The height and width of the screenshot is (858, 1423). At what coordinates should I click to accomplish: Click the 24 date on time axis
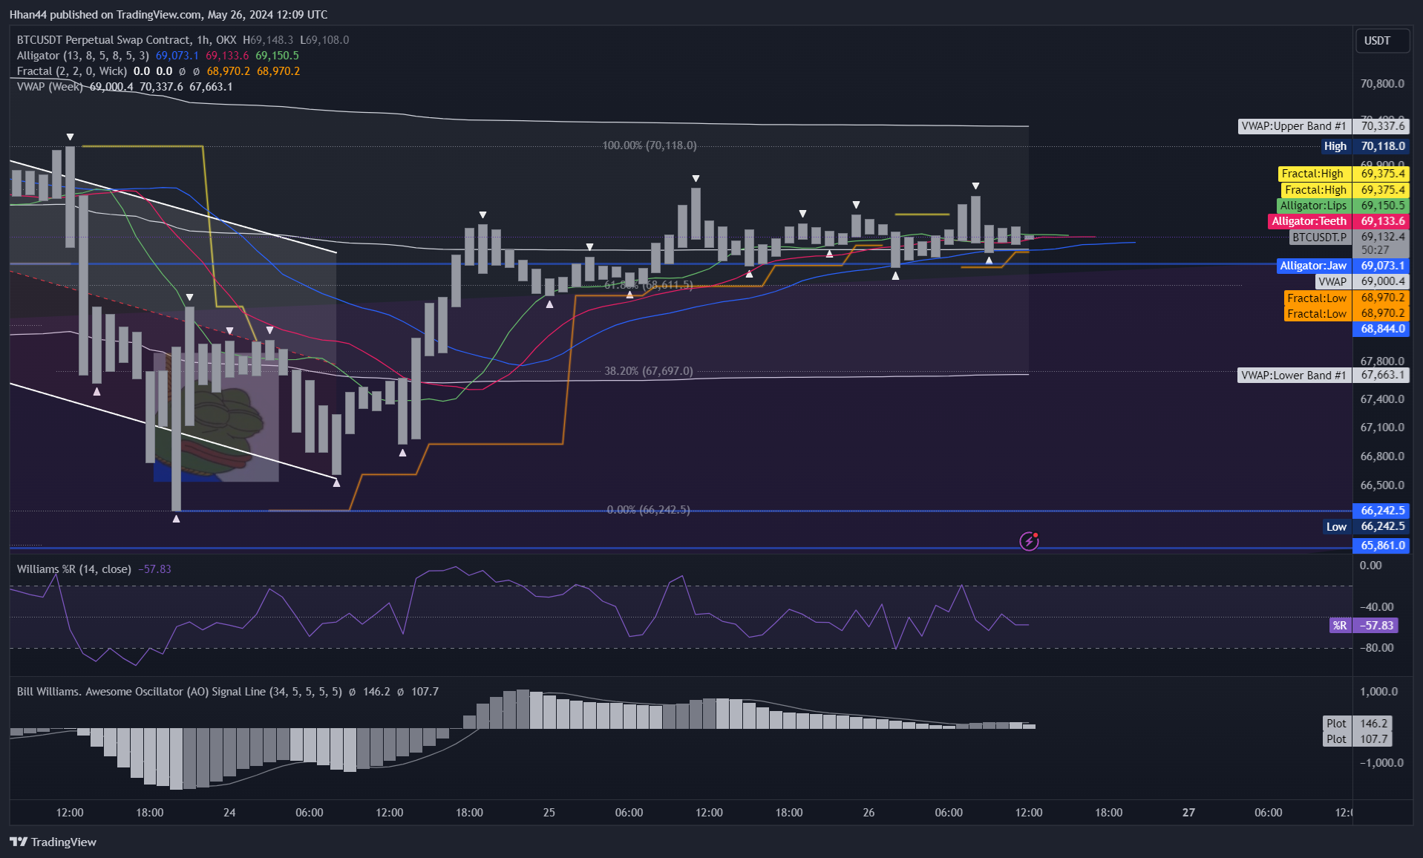(x=229, y=813)
